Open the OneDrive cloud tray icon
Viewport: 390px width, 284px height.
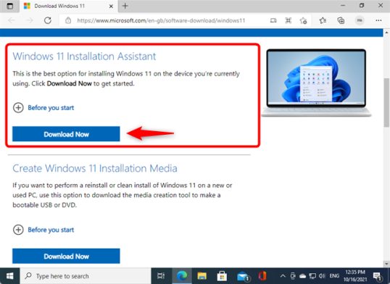click(x=302, y=276)
